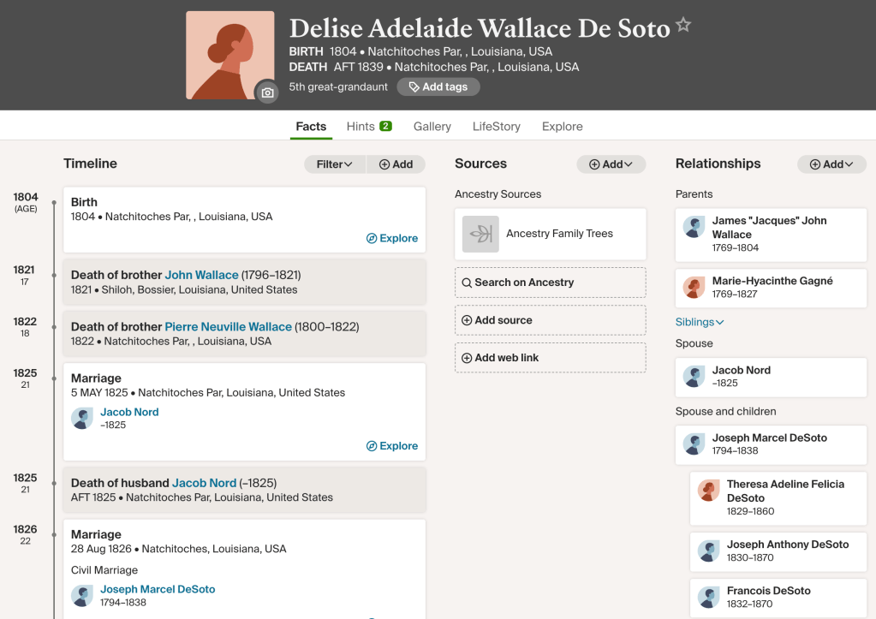This screenshot has height=619, width=876.
Task: Open the Ancestry Family Trees leaf icon
Action: click(480, 234)
